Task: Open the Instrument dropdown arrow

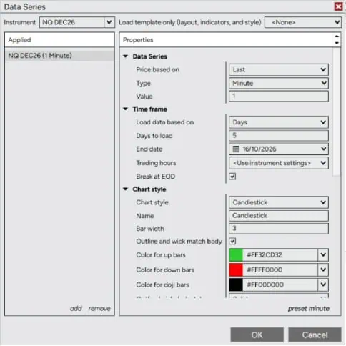Action: click(x=109, y=22)
